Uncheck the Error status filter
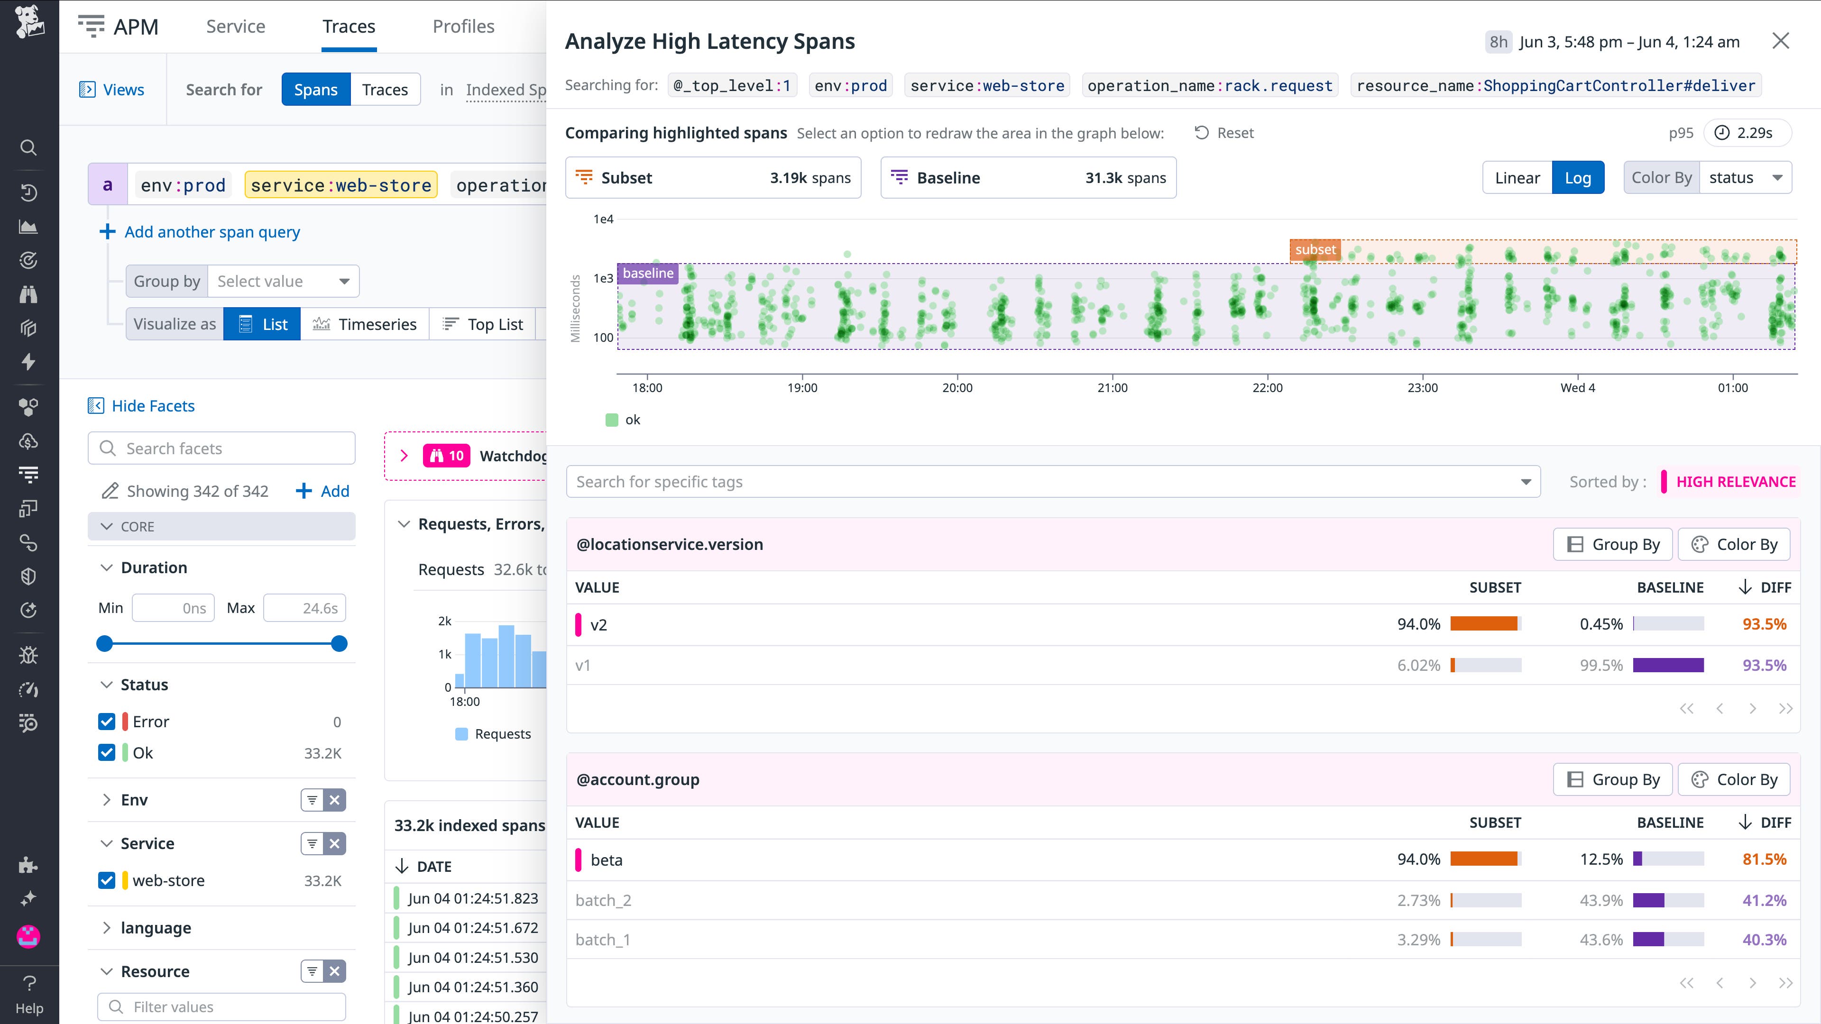The width and height of the screenshot is (1821, 1024). [107, 721]
